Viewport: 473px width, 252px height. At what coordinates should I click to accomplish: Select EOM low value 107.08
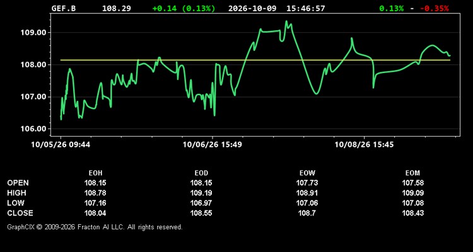[412, 203]
